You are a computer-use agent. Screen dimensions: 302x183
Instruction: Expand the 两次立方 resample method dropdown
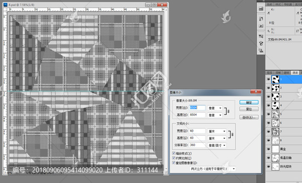click(x=212, y=169)
